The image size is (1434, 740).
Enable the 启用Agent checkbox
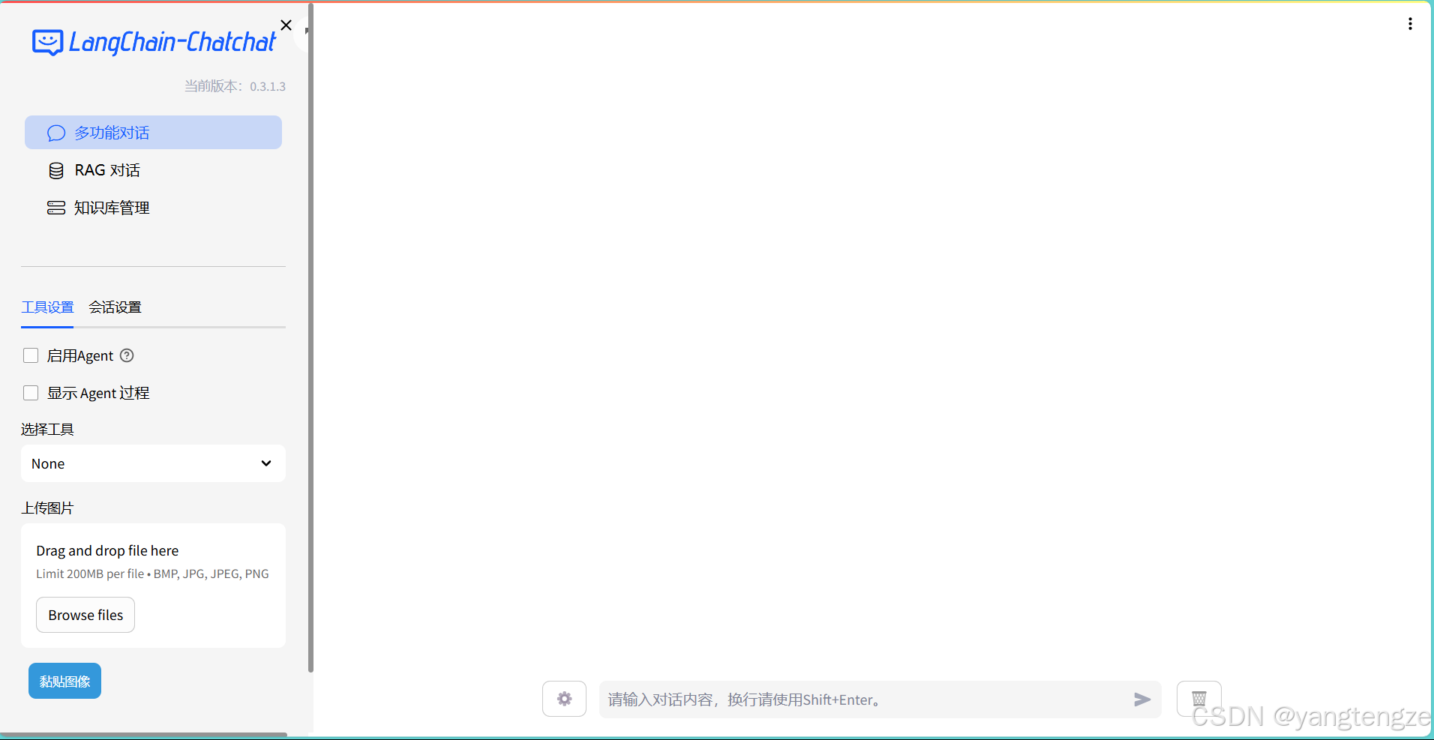click(31, 355)
